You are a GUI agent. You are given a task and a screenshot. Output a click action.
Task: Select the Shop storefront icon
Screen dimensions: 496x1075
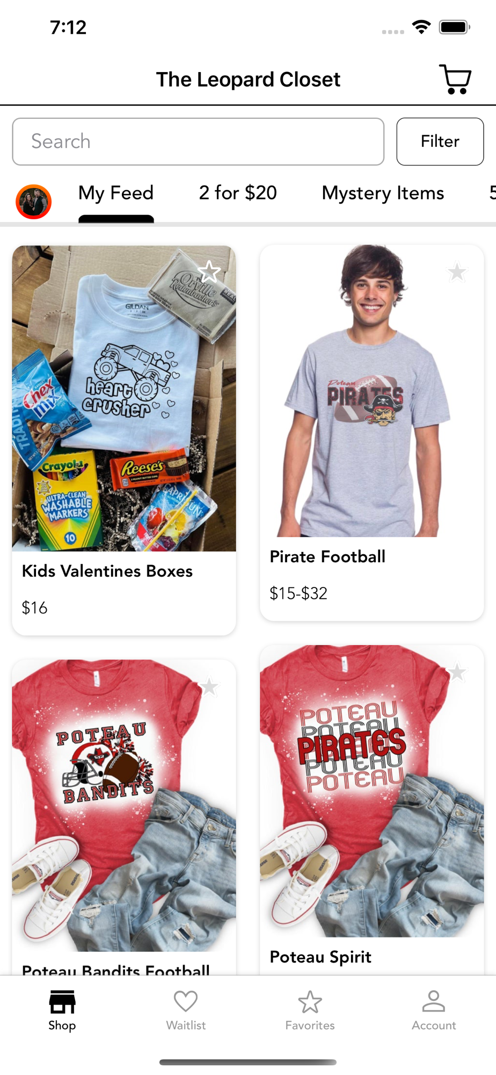pyautogui.click(x=62, y=1002)
